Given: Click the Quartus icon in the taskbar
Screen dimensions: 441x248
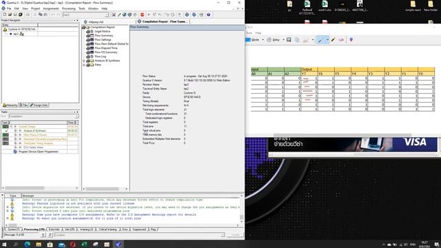Looking at the screenshot, I should point(119,245).
